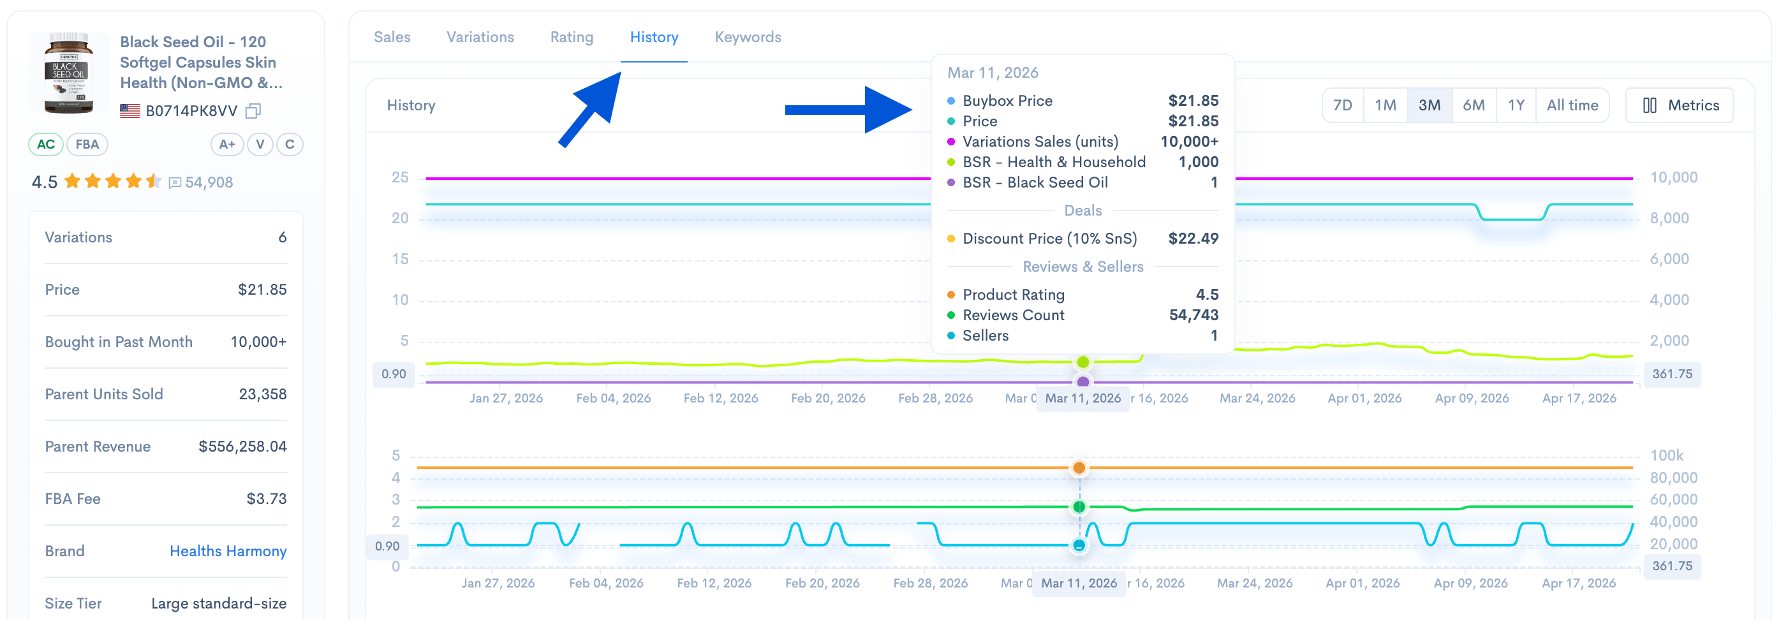Open the Keywords tab
Viewport: 1781px width, 620px height.
(748, 38)
